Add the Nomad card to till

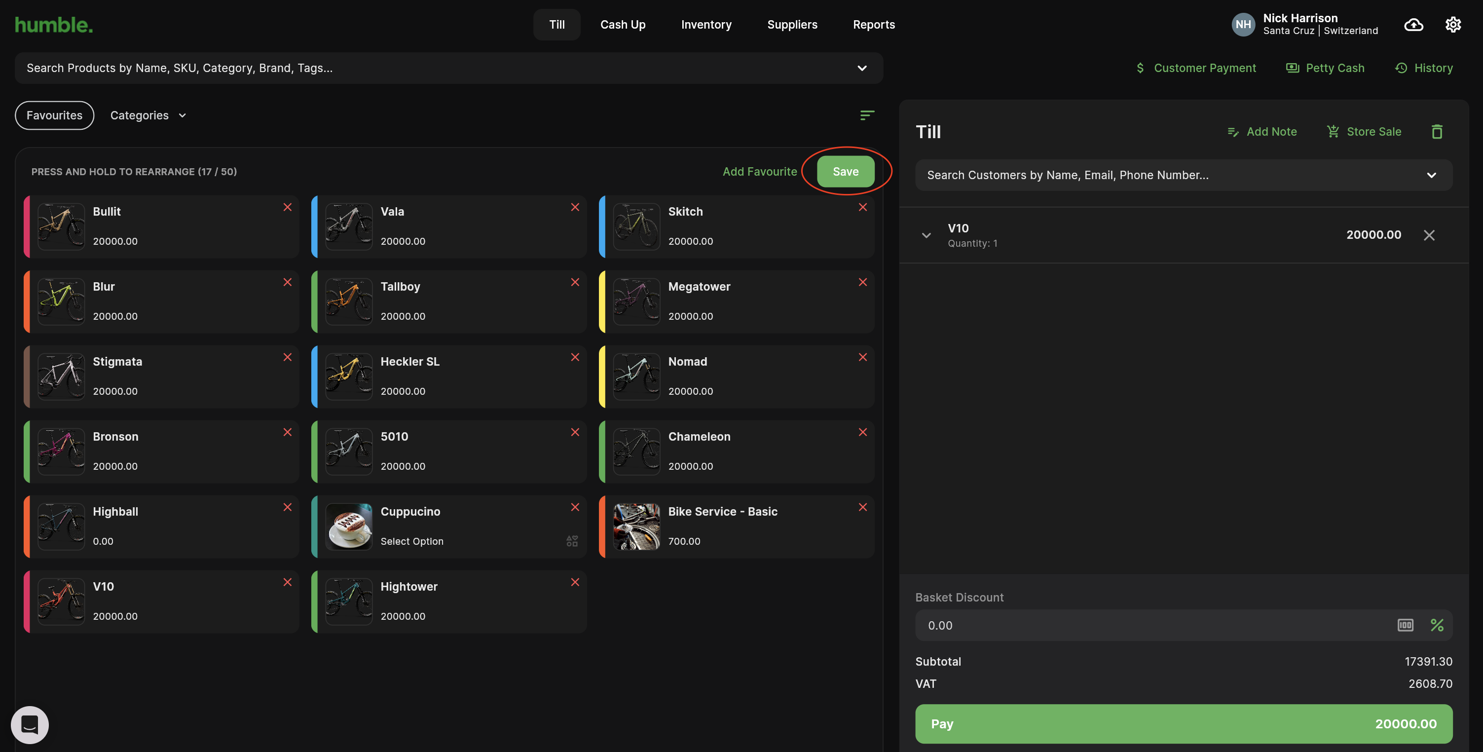point(736,376)
